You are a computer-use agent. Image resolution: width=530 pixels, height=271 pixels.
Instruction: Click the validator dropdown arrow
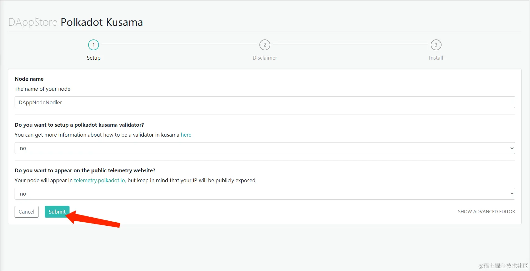tap(512, 148)
